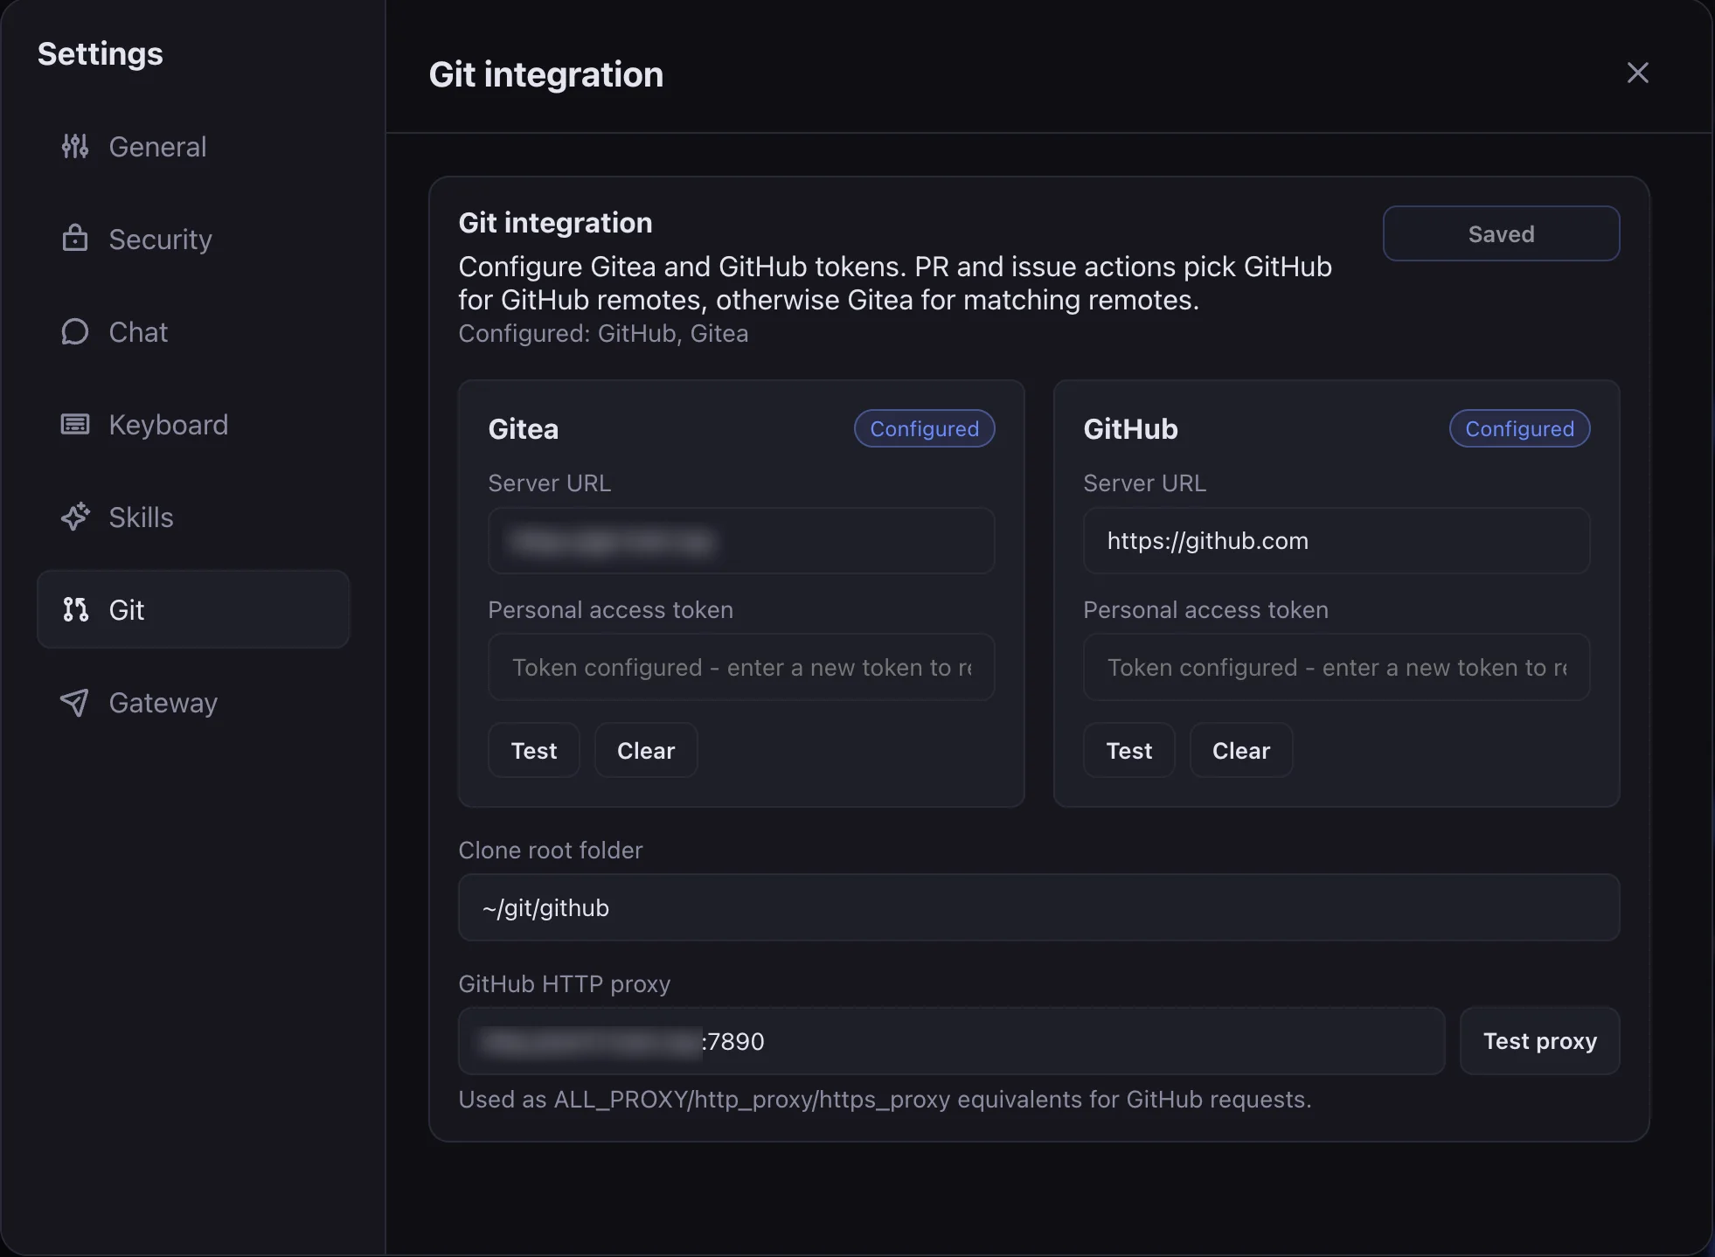1715x1257 pixels.
Task: Clear the Gitea token
Action: click(646, 750)
